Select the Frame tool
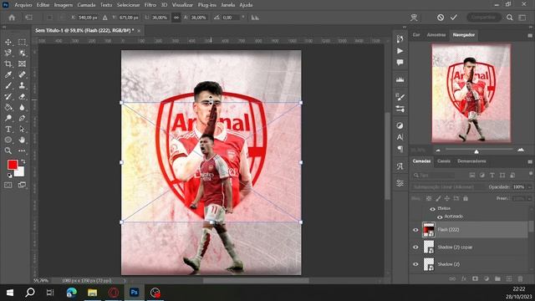Viewport: 535px width, 301px height. click(22, 64)
